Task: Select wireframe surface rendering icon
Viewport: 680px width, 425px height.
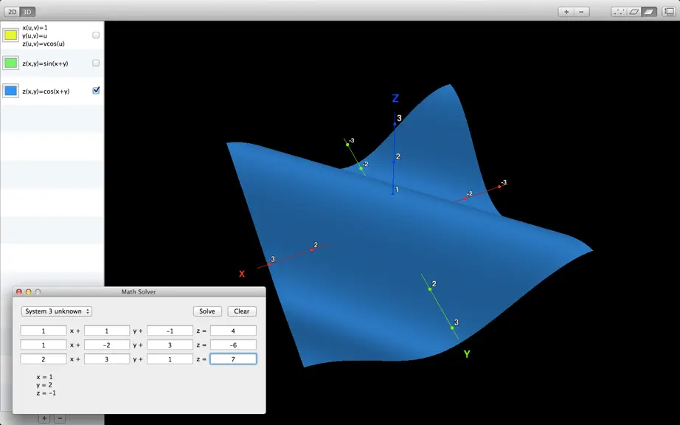Action: pyautogui.click(x=634, y=12)
